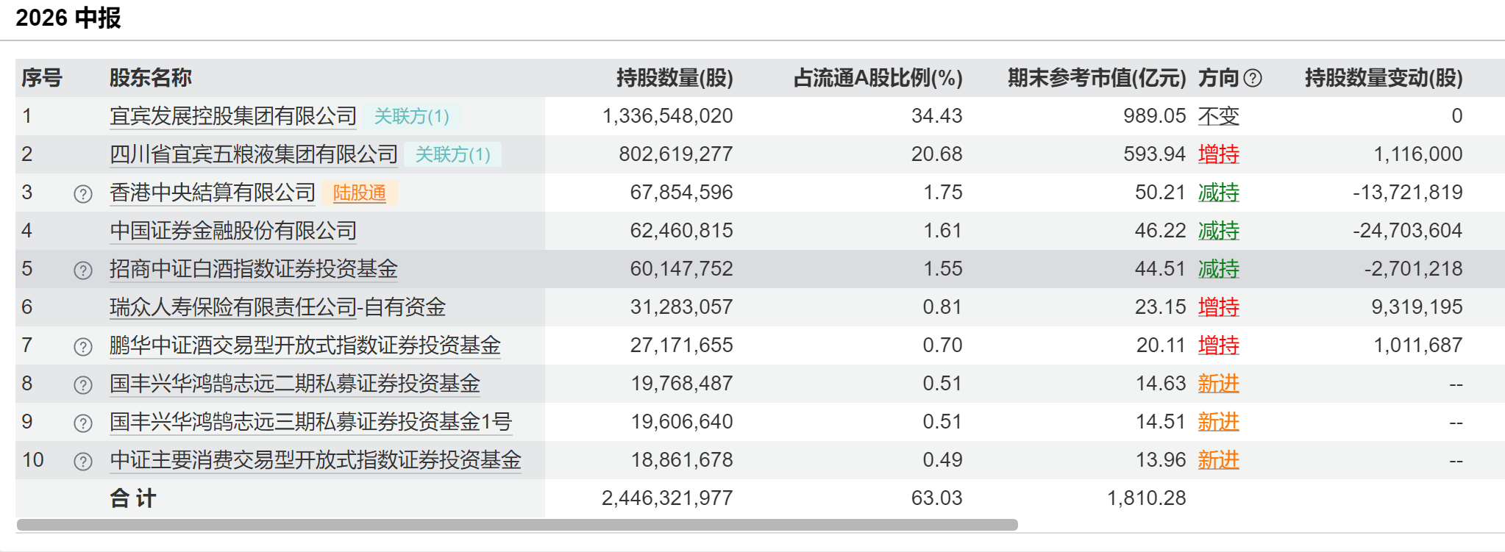Click 减持 link for 香港中央结算有限公司
This screenshot has height=552, width=1505.
tap(1219, 193)
